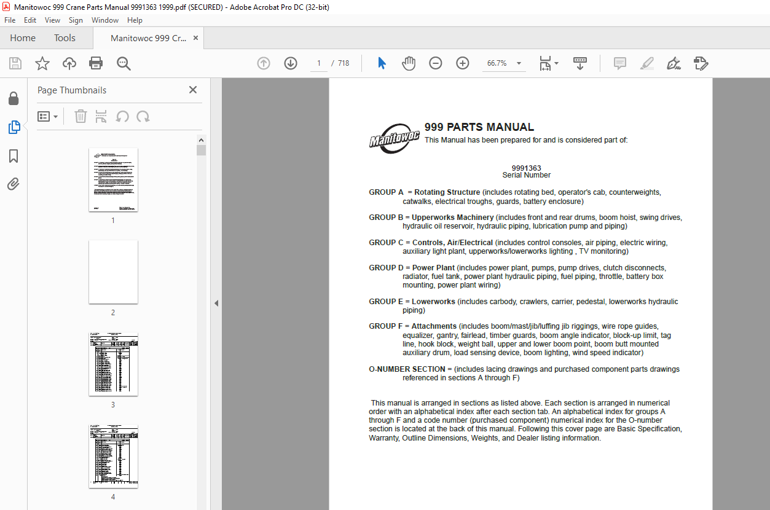Click 'GROUP B = Upperworks Machinery' text
Screen dimensions: 770x510
click(x=431, y=218)
